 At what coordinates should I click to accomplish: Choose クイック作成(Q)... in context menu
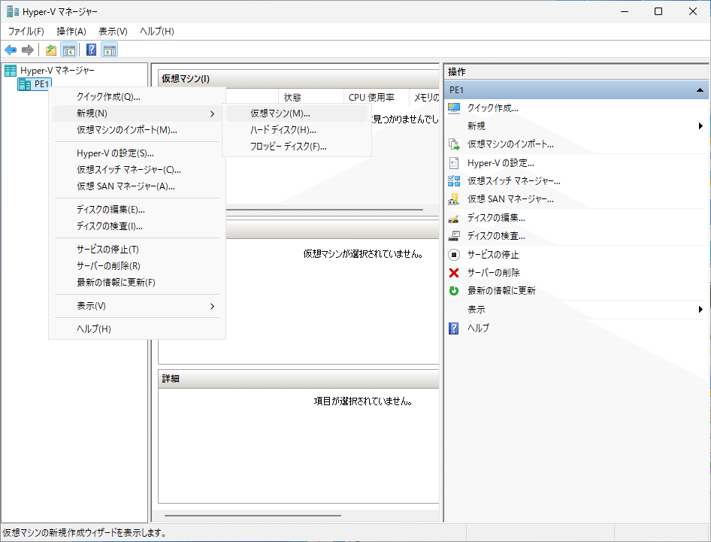click(137, 97)
